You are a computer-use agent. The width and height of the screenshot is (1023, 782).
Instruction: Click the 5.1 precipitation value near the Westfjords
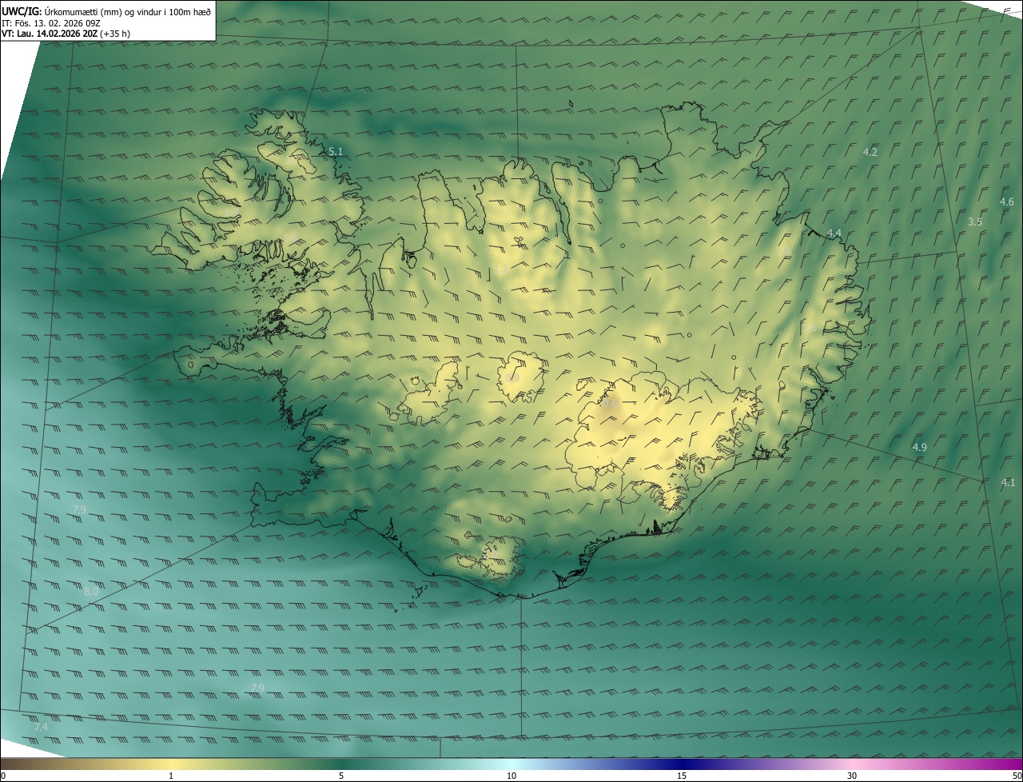(336, 151)
